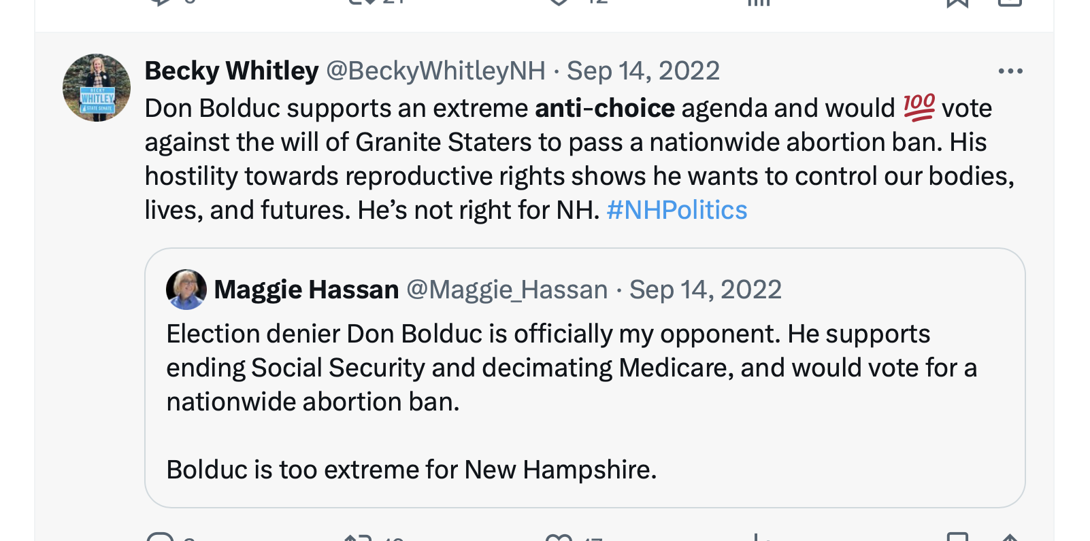Screen dimensions: 1090x541
Task: Bookmark Becky Whitley's tweet with the bottom bookmark icon
Action: click(x=957, y=538)
